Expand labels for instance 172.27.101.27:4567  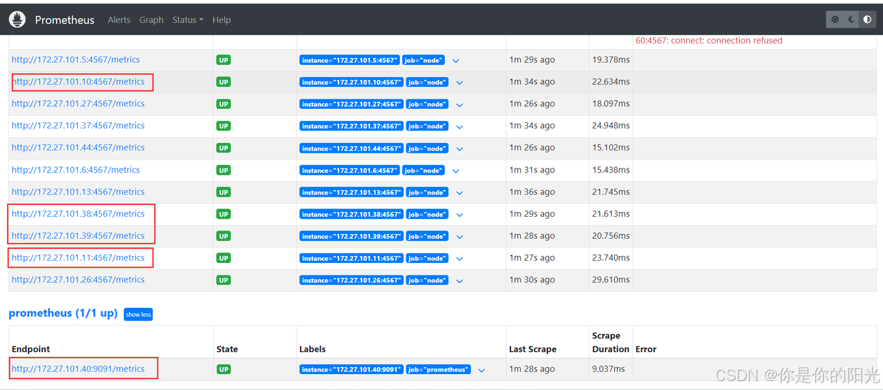coord(459,105)
